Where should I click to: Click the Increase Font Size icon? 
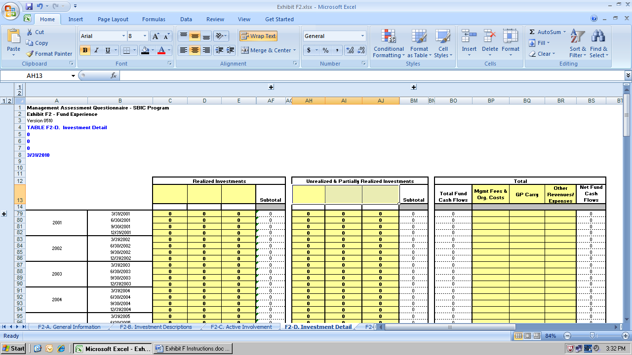pyautogui.click(x=156, y=36)
